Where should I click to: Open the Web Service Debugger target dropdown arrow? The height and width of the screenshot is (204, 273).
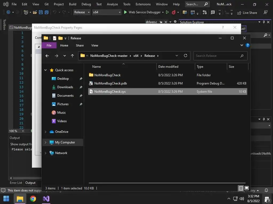163,12
